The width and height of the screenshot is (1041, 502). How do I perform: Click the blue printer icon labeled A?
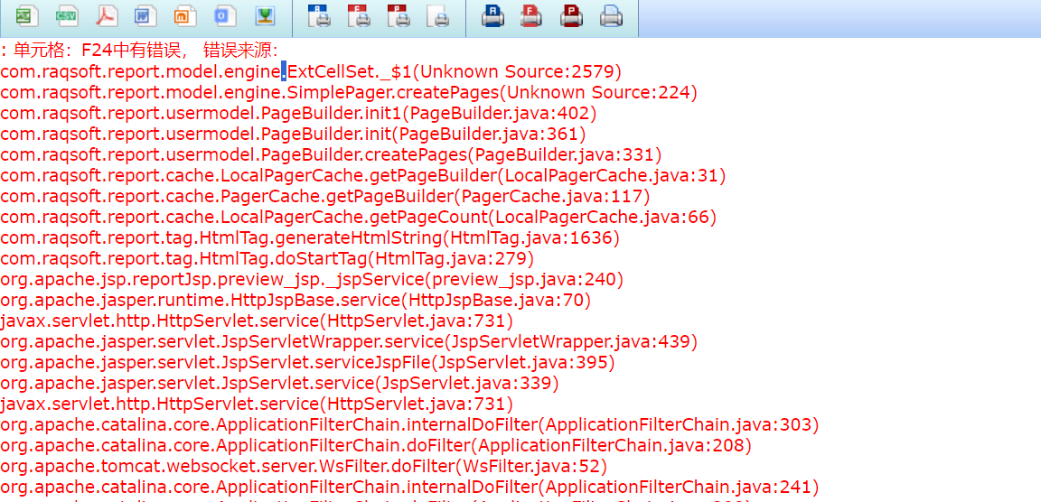pyautogui.click(x=492, y=15)
